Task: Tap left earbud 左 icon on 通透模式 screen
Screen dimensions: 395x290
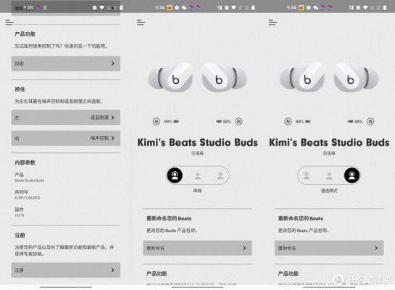Action: pyautogui.click(x=288, y=122)
